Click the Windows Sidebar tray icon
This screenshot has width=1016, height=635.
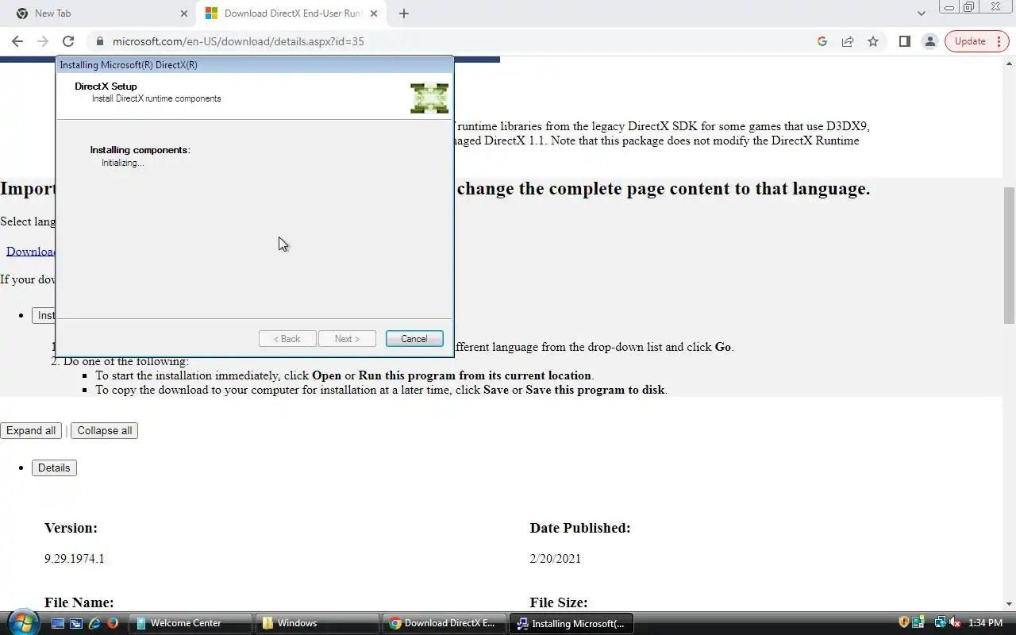click(918, 623)
